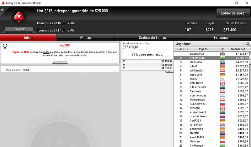
Task: Click the players list scrollbar
Action: pyautogui.click(x=250, y=99)
